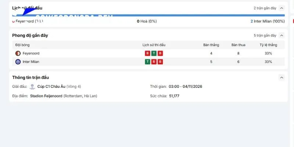Click Inter Milan's middle red B badge
Image resolution: width=294 pixels, height=147 pixels.
tap(154, 62)
